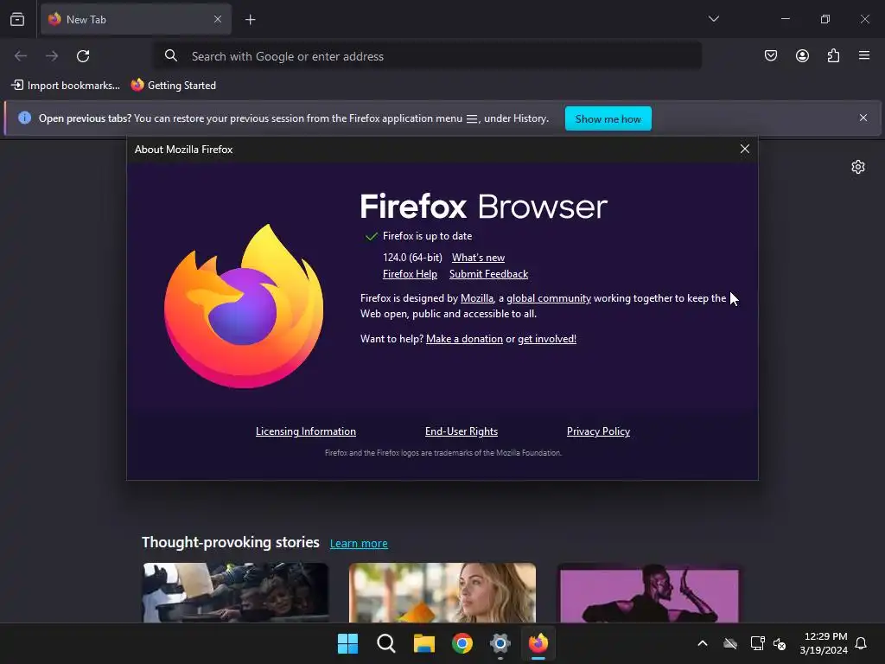Image resolution: width=885 pixels, height=664 pixels.
Task: Open File Explorer from taskbar
Action: pos(423,643)
